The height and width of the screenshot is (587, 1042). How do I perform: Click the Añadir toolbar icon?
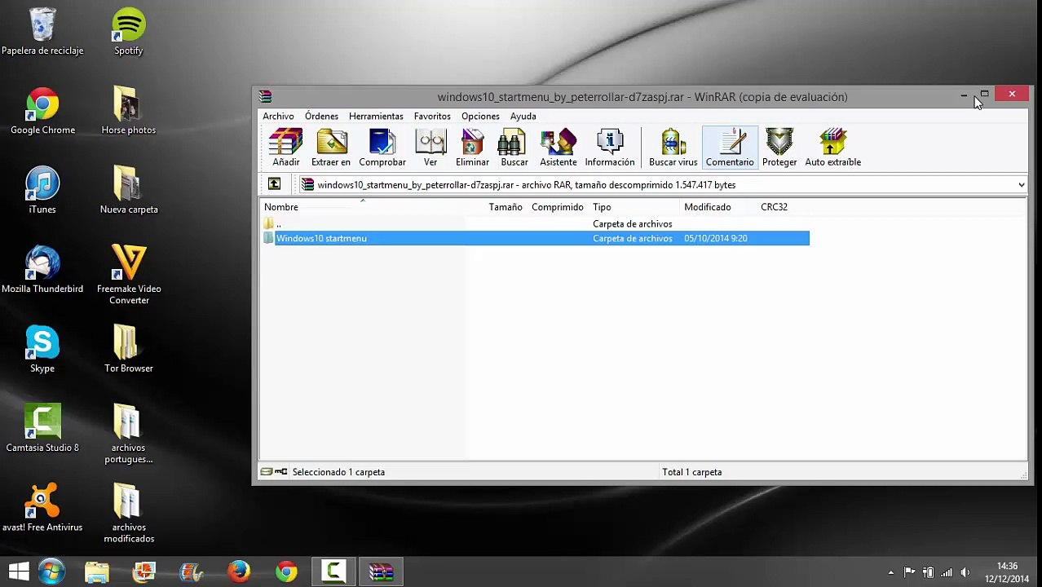(286, 148)
